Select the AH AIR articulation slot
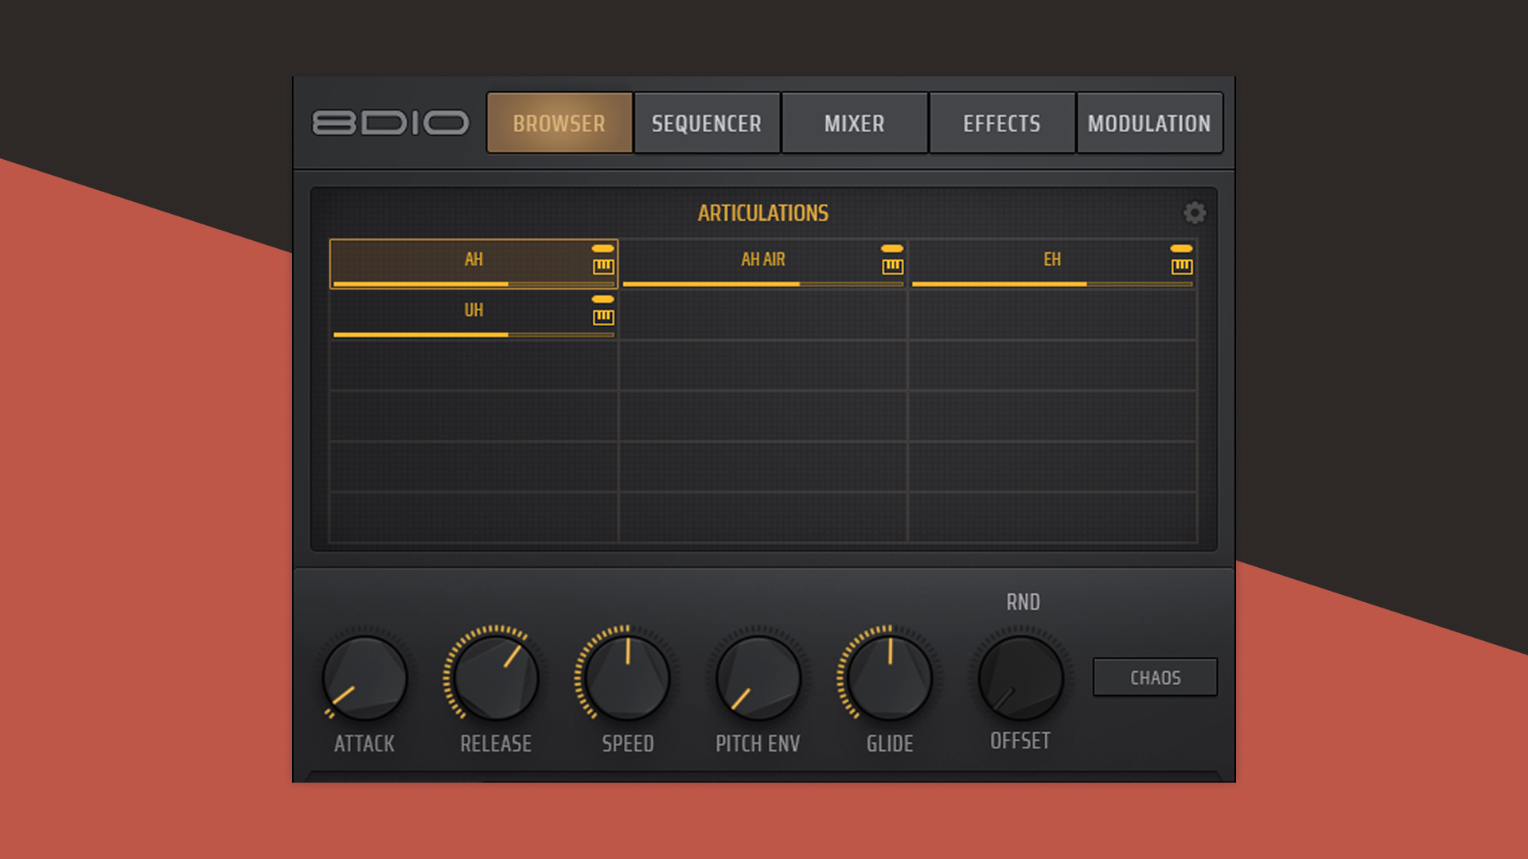The height and width of the screenshot is (859, 1528). (x=762, y=260)
